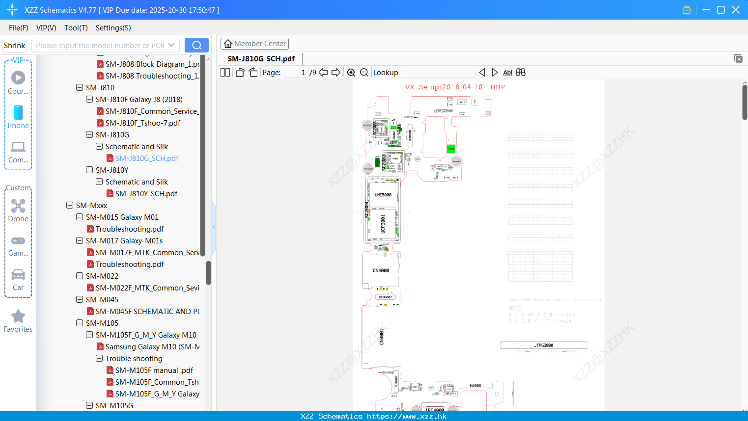The width and height of the screenshot is (748, 421).
Task: Open SM-J810G_SCH.pdf in tree
Action: coord(147,158)
